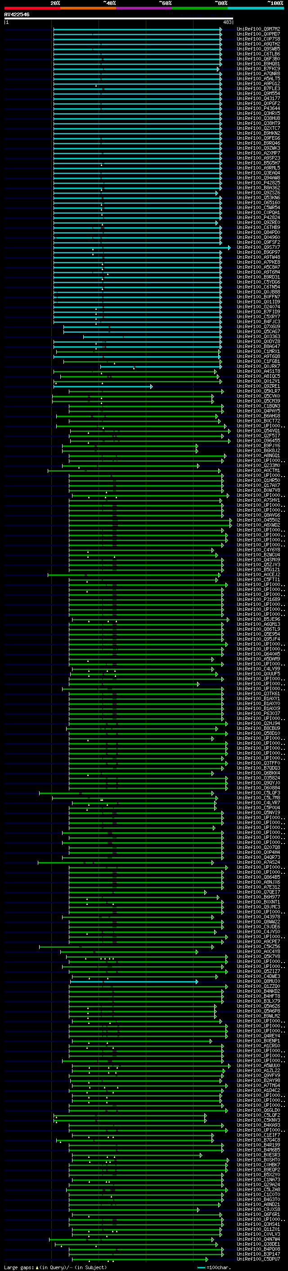Select hit UniRef100_Q9FEG6
Screen dimensions: 288x1271
258,138
